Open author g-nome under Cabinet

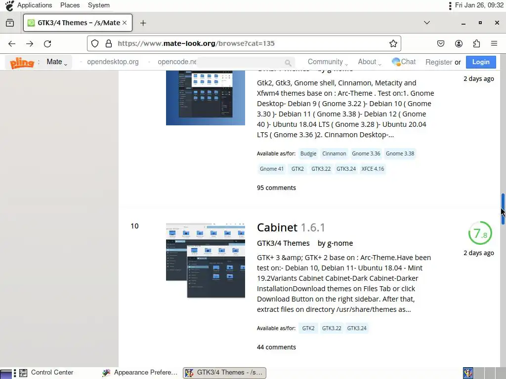[x=340, y=243]
